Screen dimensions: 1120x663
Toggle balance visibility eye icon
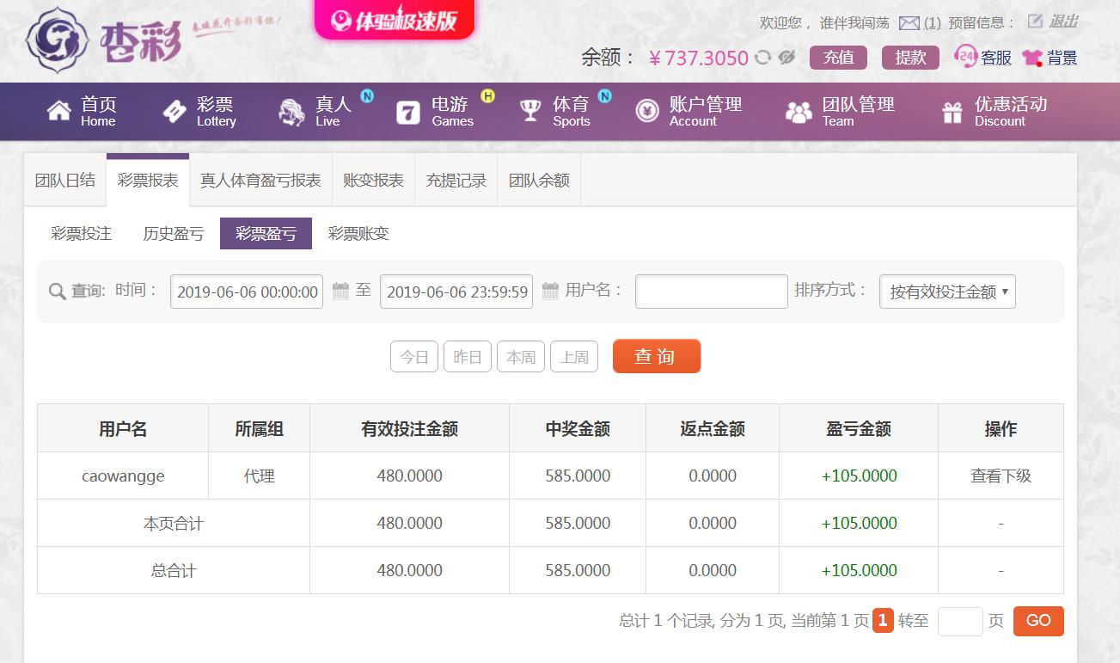(786, 58)
